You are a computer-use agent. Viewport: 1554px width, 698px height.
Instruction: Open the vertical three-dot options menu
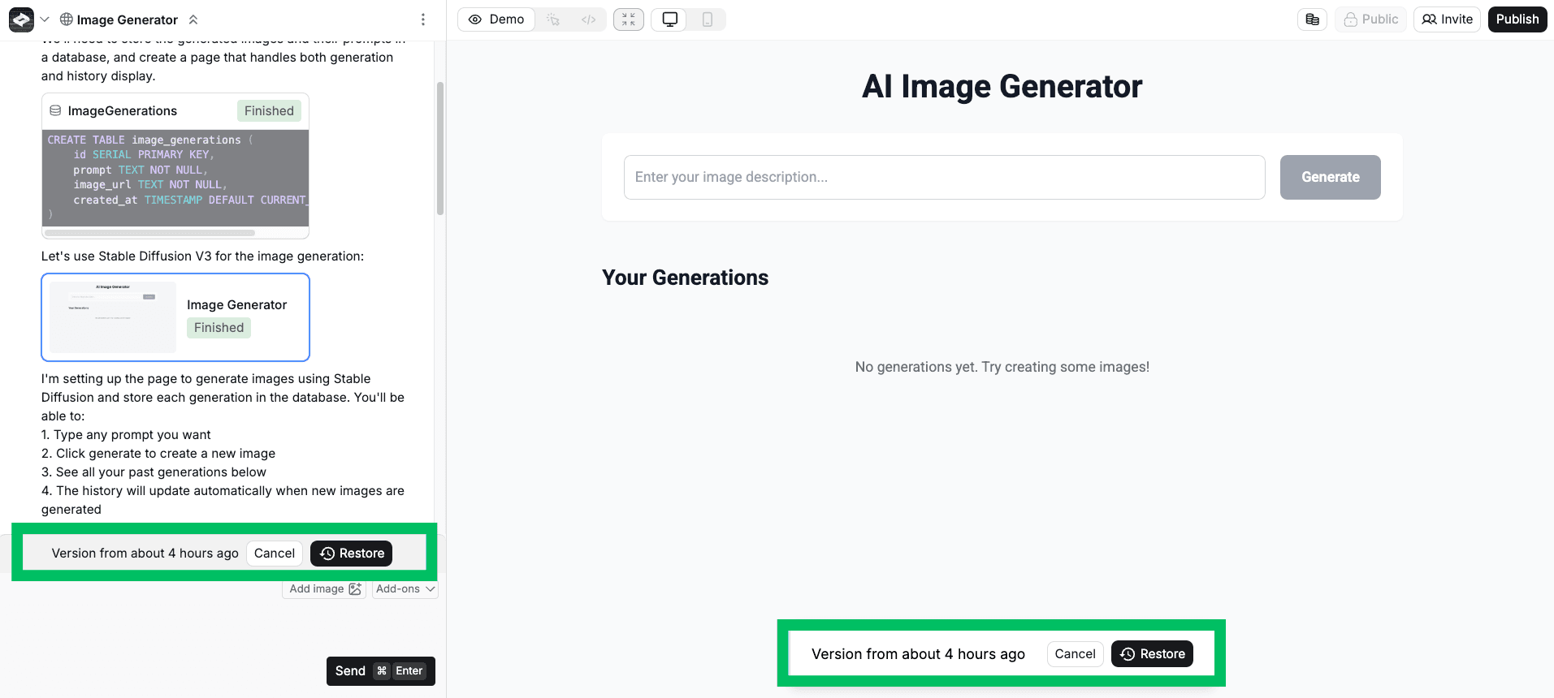[423, 19]
